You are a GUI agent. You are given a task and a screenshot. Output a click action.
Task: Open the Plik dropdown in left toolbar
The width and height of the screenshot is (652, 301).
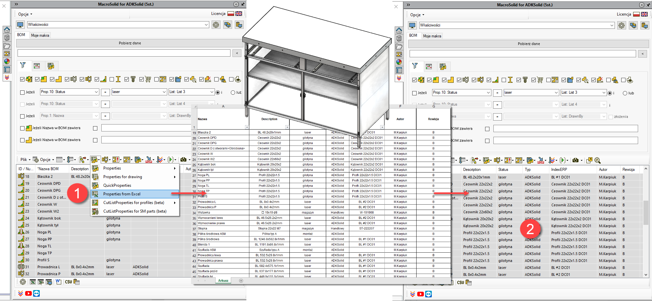click(25, 160)
